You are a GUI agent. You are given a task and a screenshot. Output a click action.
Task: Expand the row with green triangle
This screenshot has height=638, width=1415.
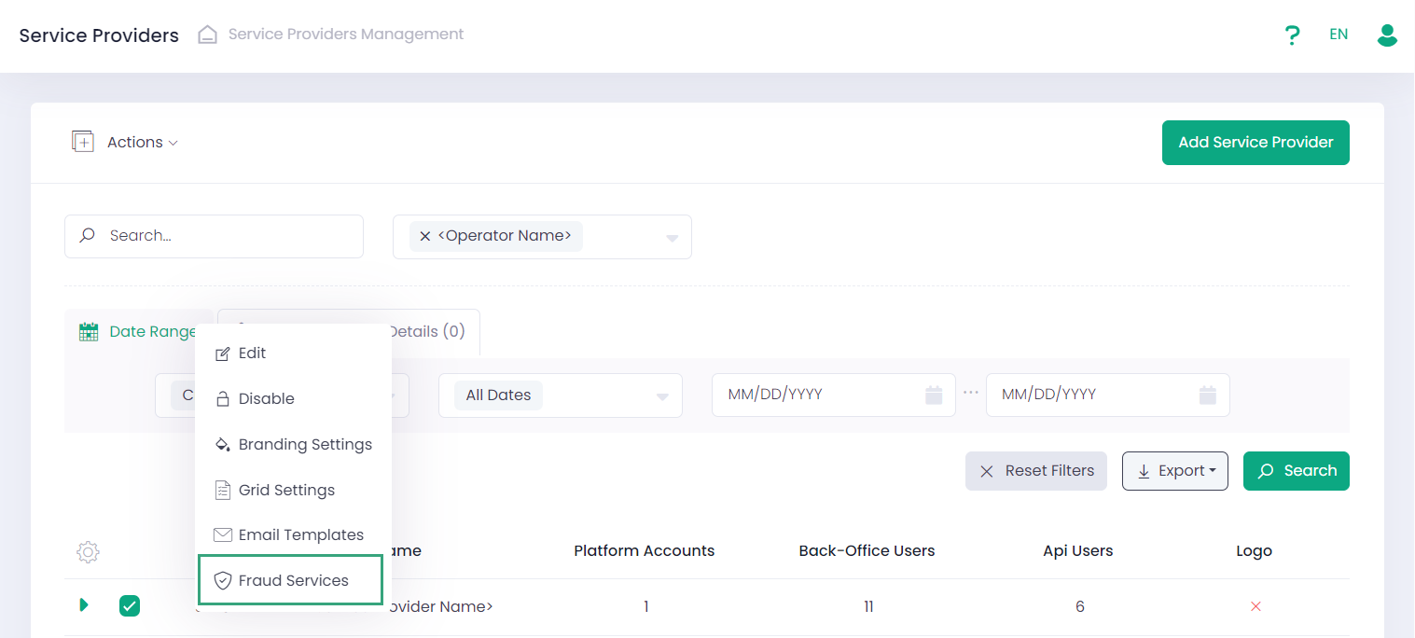coord(84,605)
